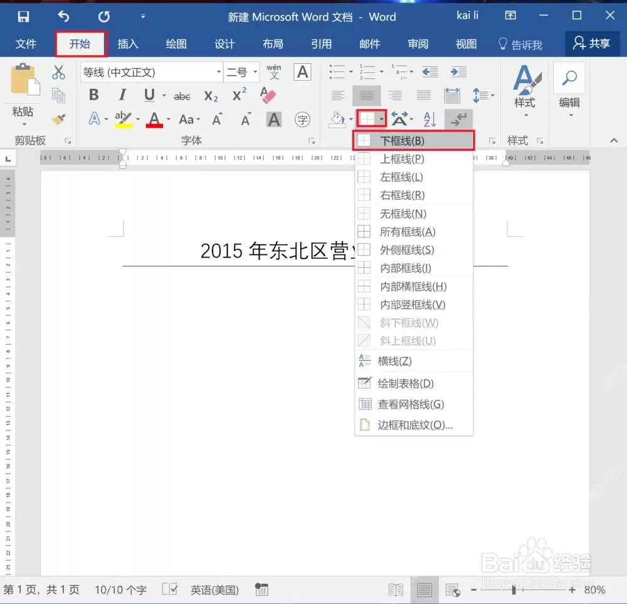Click the Undo arrow icon

coord(63,16)
